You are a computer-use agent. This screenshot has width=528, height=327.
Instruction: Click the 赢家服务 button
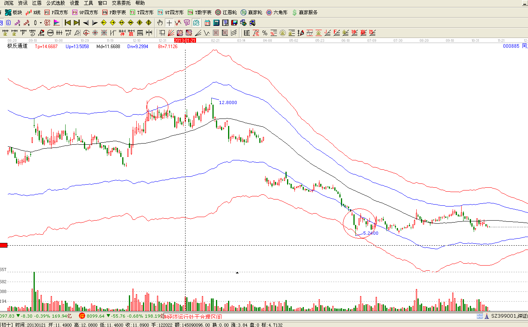point(305,13)
